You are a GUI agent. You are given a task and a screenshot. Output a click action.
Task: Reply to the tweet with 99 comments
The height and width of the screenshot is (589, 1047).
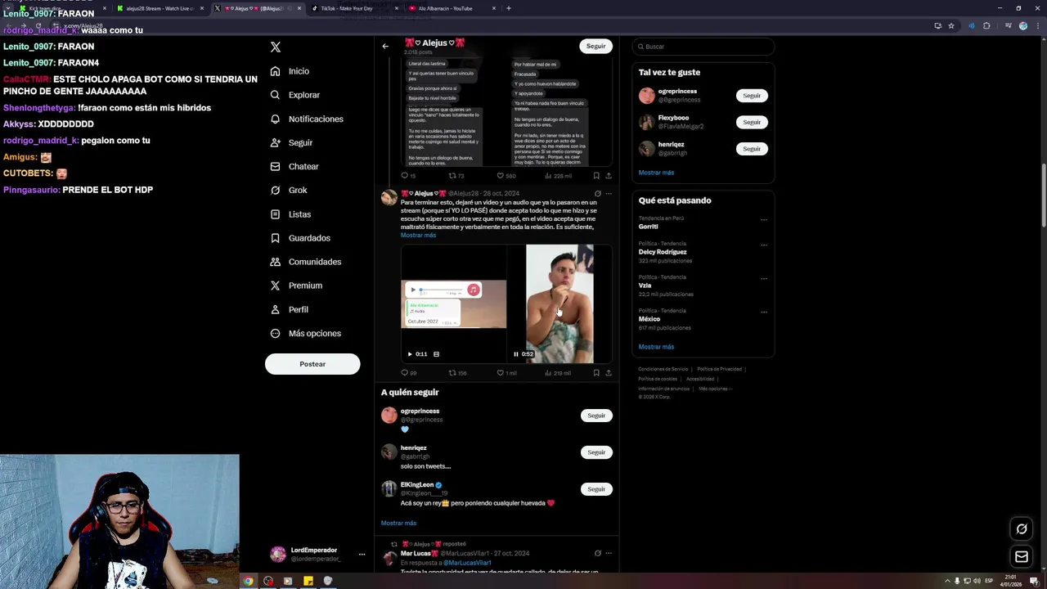(408, 373)
